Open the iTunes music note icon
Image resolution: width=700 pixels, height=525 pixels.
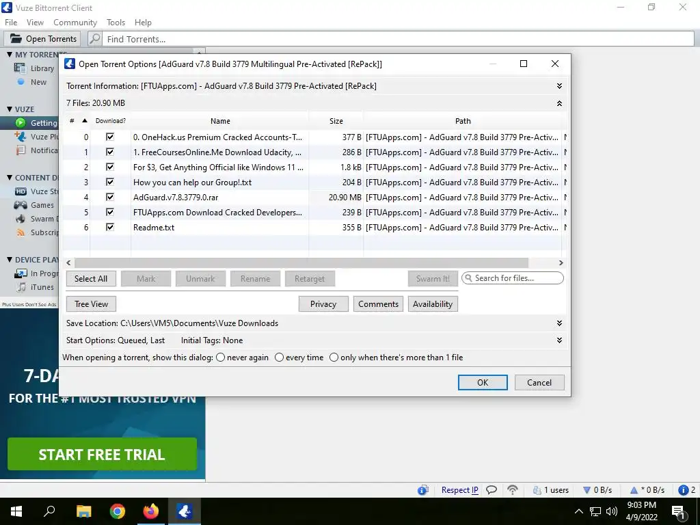coord(21,287)
